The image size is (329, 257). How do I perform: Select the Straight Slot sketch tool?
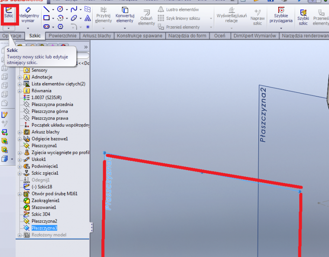[46, 27]
